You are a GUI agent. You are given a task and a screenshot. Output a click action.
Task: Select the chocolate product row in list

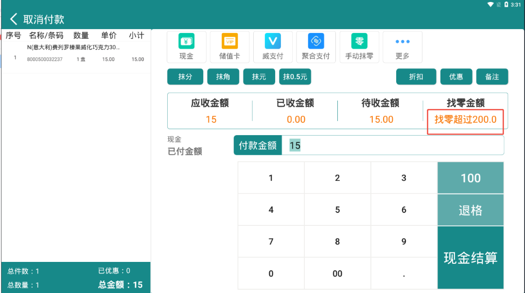tap(76, 53)
